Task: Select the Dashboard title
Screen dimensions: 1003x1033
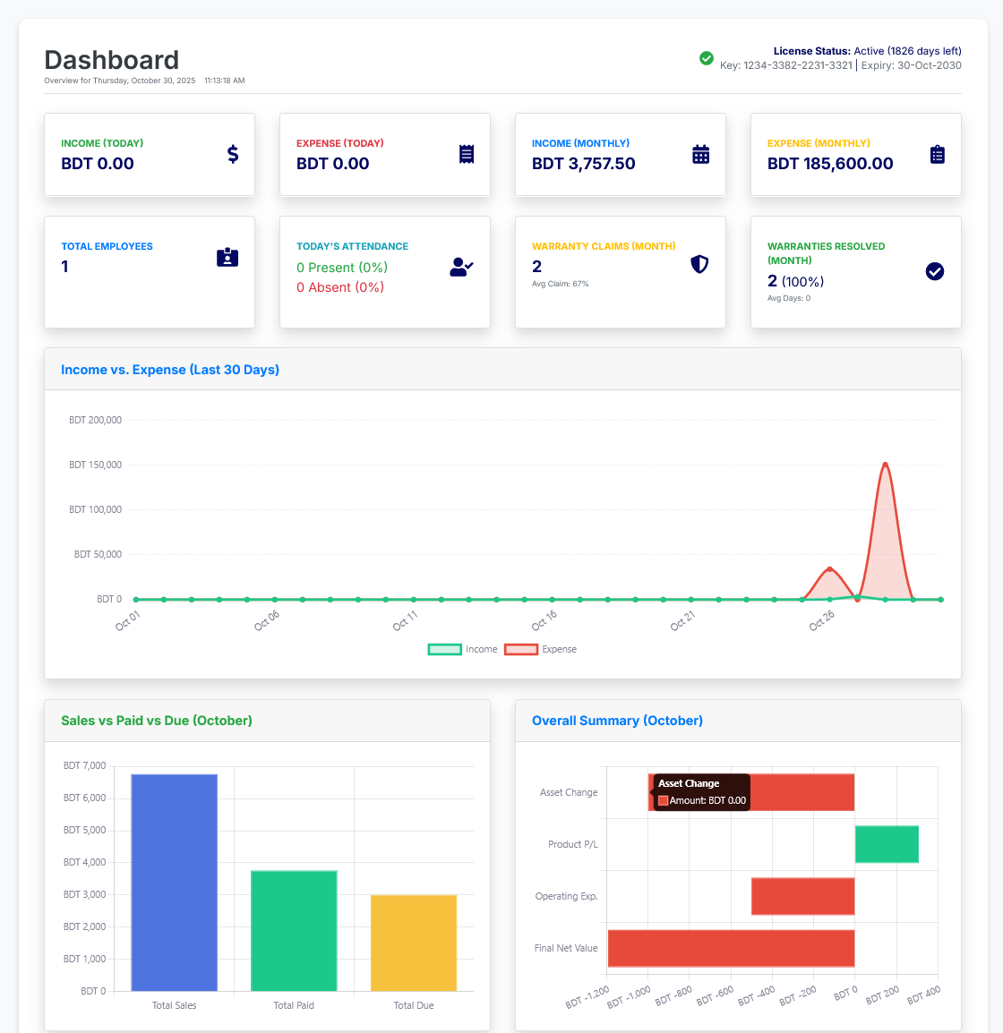Action: tap(111, 59)
